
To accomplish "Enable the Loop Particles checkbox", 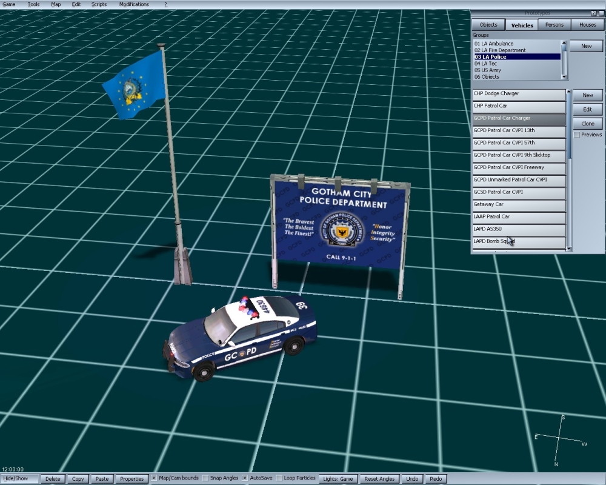I will click(x=279, y=478).
